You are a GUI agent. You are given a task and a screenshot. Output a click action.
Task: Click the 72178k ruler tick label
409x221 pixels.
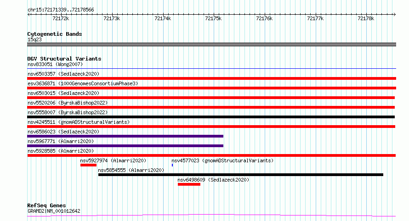pos(366,18)
